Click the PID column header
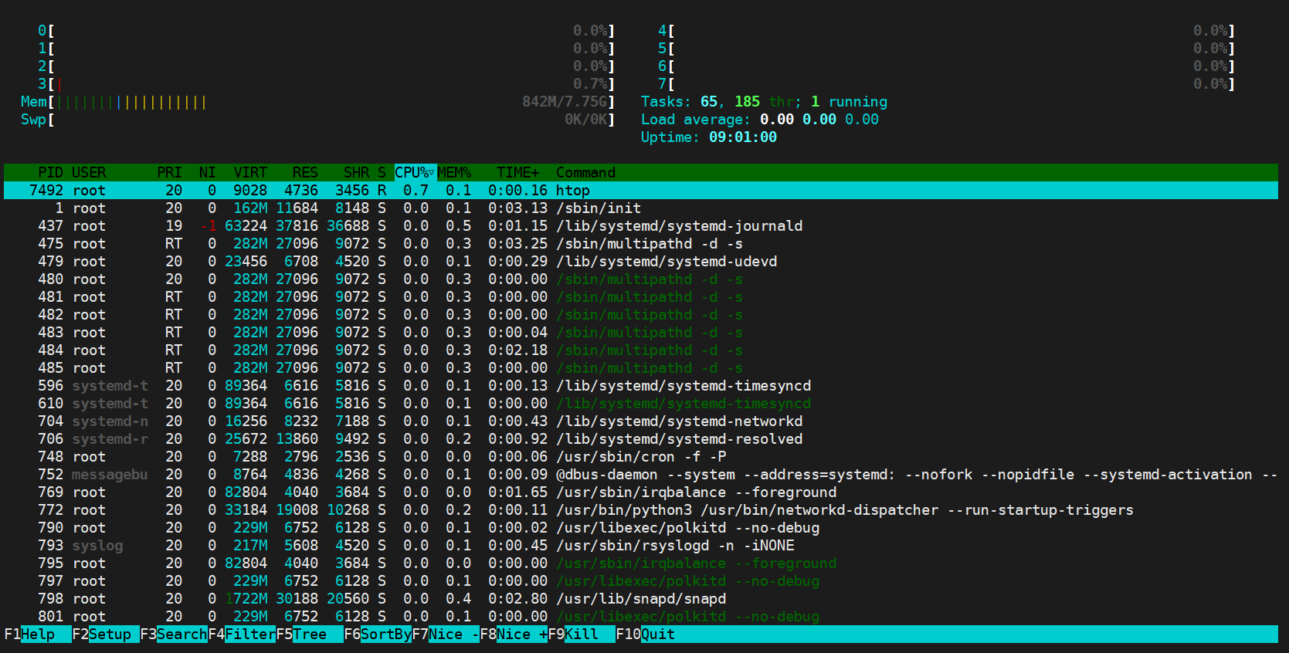Viewport: 1289px width, 653px height. click(x=50, y=173)
